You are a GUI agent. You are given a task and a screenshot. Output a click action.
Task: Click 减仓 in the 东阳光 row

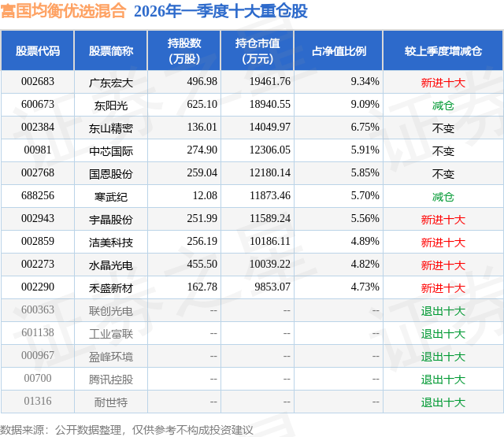click(443, 106)
